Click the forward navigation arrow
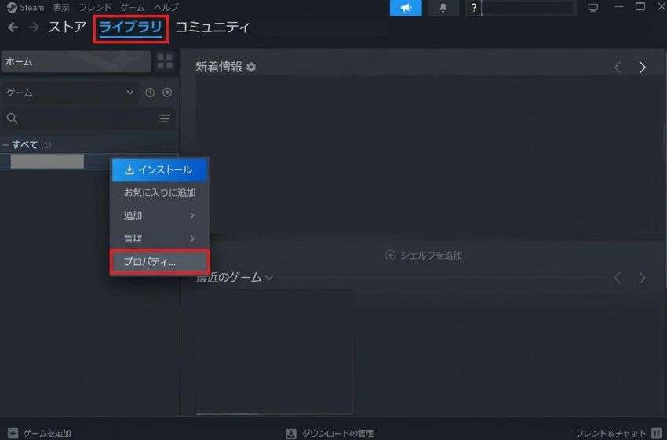The image size is (667, 440). click(x=34, y=27)
